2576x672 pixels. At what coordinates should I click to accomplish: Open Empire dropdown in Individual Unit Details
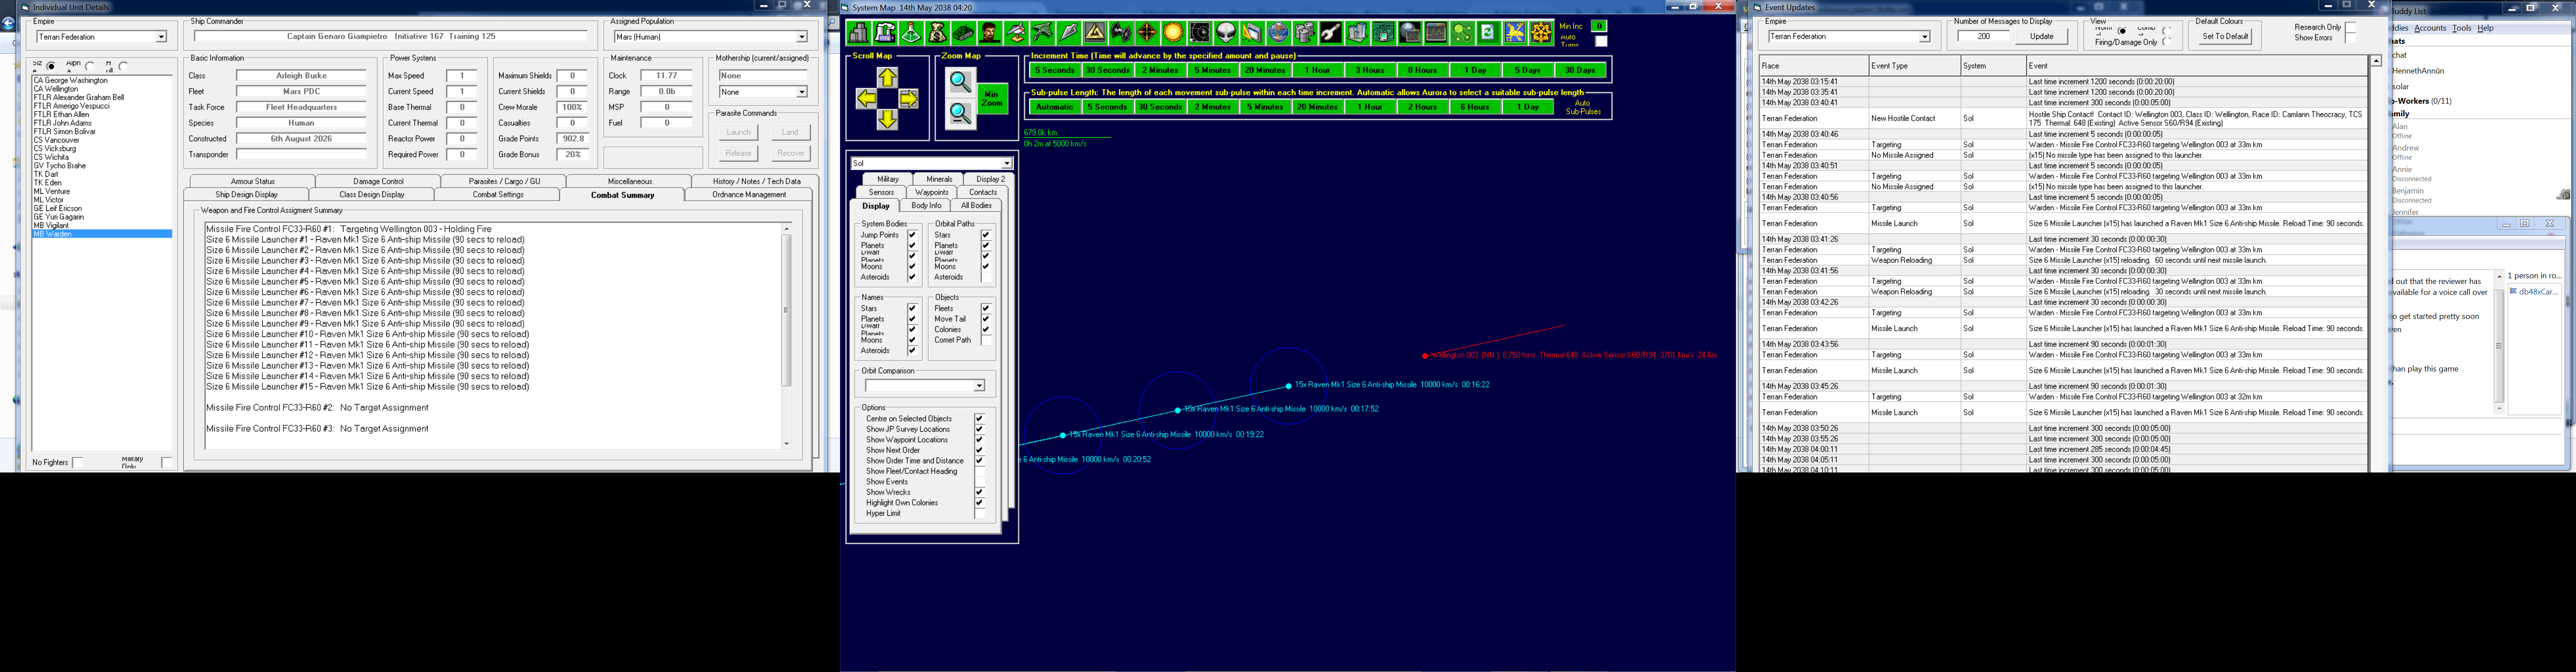click(x=160, y=37)
